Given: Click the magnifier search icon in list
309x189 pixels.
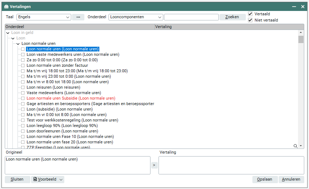Looking at the screenshot, I should tap(295, 146).
